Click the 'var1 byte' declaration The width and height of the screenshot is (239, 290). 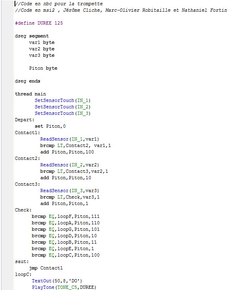[x=42, y=43]
